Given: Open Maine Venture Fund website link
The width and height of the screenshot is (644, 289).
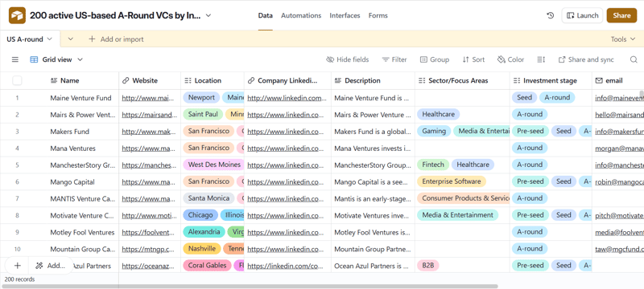Looking at the screenshot, I should coord(149,98).
